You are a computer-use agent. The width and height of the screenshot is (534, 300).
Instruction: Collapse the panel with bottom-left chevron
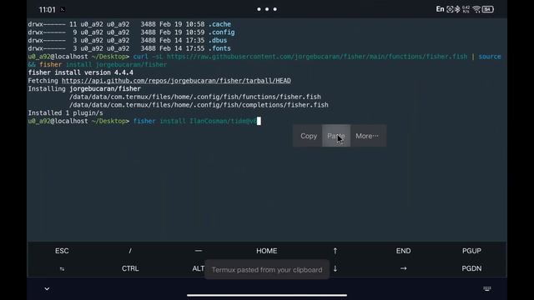47,289
